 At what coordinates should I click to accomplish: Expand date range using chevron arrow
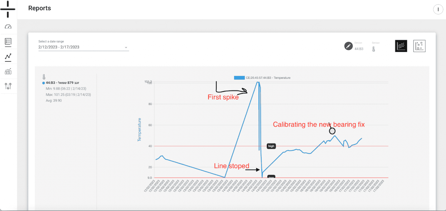tap(126, 48)
